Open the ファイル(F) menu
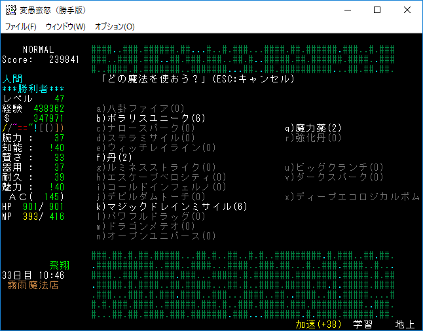 pos(20,27)
